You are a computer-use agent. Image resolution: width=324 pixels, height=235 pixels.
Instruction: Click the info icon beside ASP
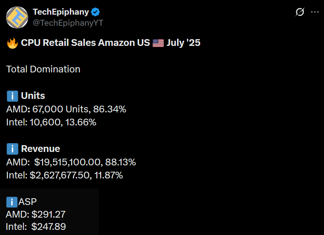(12, 203)
